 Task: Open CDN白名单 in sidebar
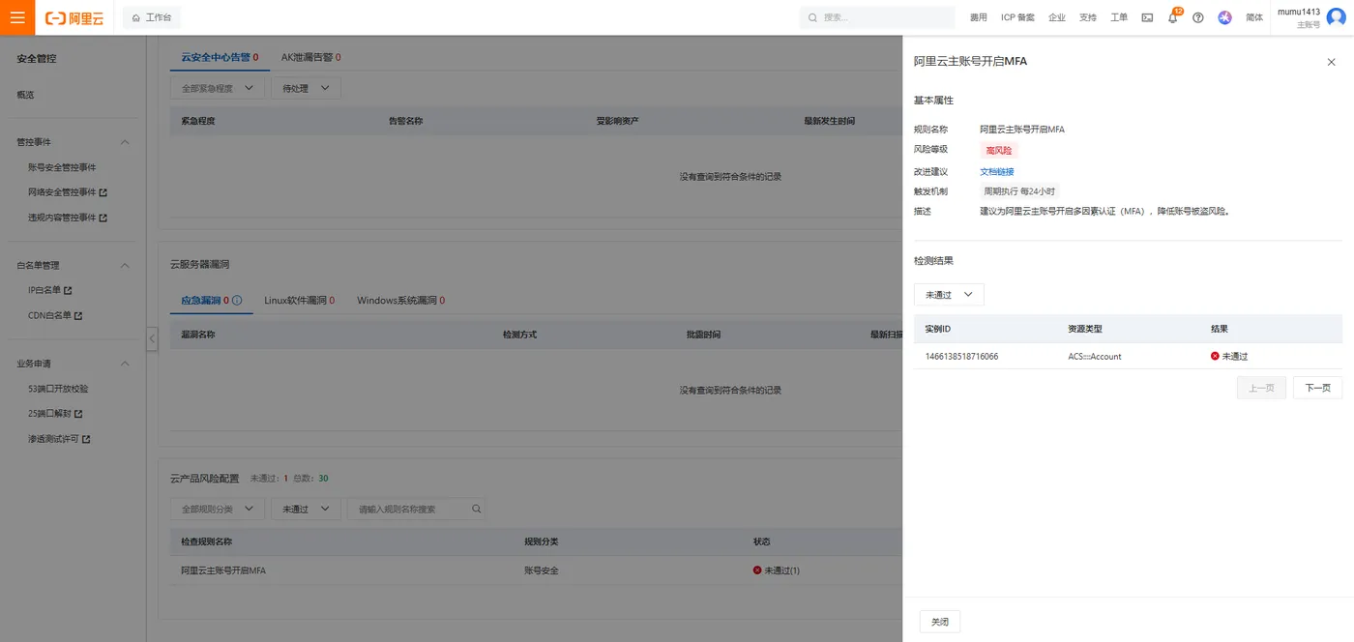click(55, 315)
